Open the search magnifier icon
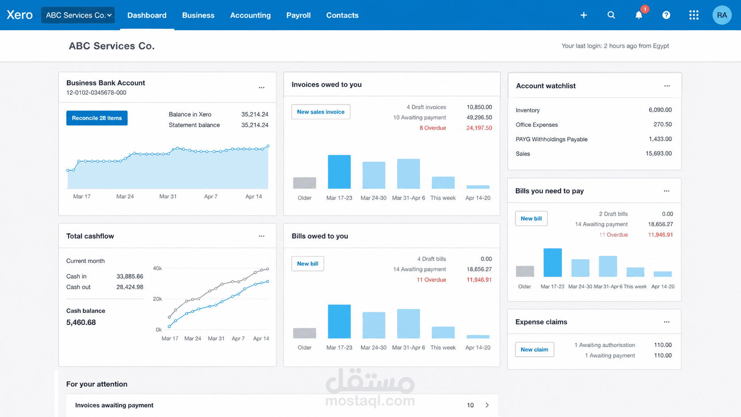 point(611,15)
